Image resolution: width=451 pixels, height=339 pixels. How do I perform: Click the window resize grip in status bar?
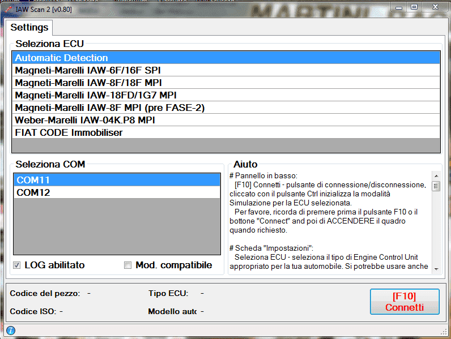coord(444,332)
